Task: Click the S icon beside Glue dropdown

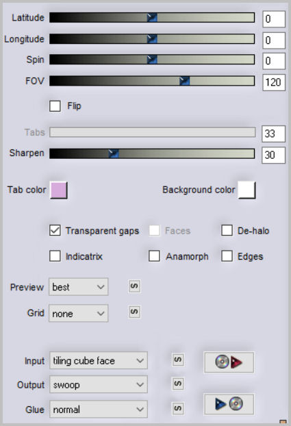Action: (178, 408)
